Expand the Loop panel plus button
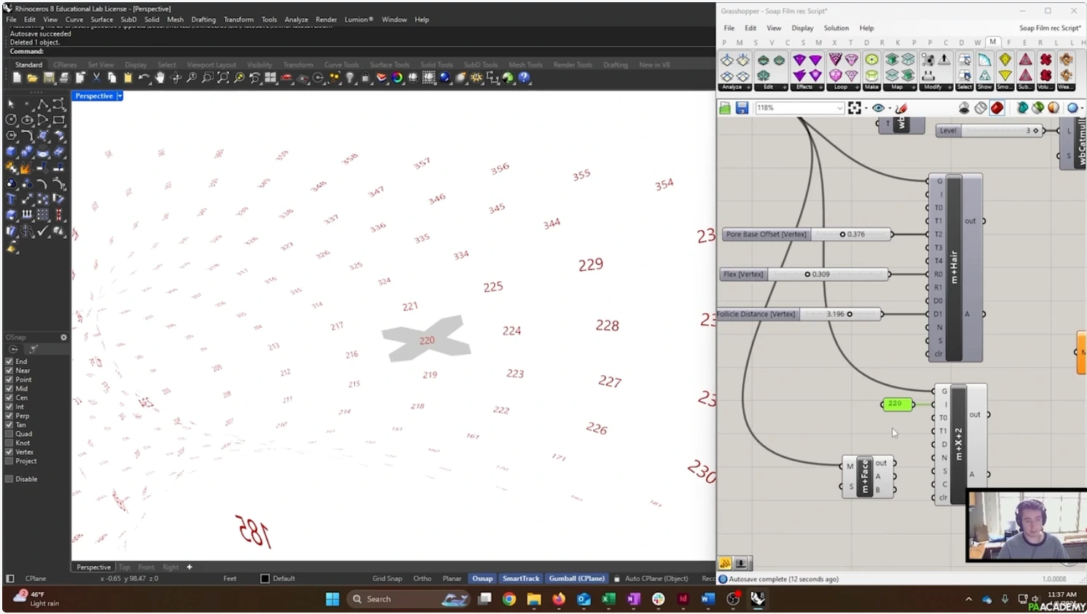This screenshot has height=614, width=1087. (x=858, y=87)
